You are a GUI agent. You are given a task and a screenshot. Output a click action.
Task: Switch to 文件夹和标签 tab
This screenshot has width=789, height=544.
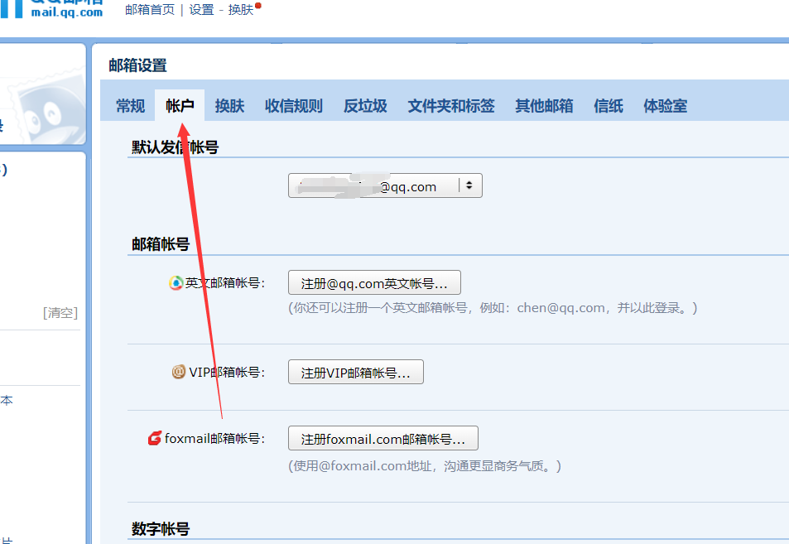pyautogui.click(x=451, y=106)
